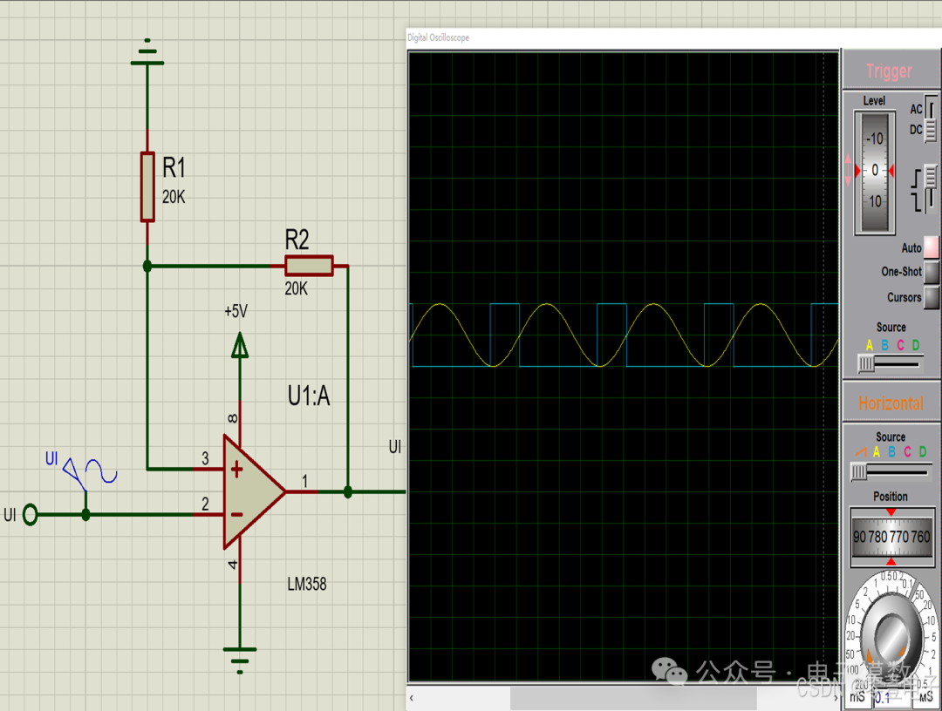Select resistor R2 body in schematic
942x711 pixels.
pyautogui.click(x=309, y=265)
